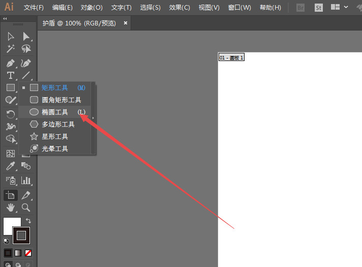Open the 选择(S) menu
The height and width of the screenshot is (267, 362).
click(x=150, y=8)
